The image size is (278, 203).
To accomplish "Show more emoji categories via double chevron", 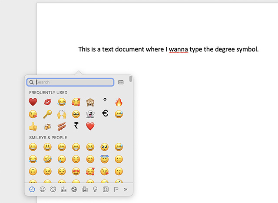I will [126, 189].
